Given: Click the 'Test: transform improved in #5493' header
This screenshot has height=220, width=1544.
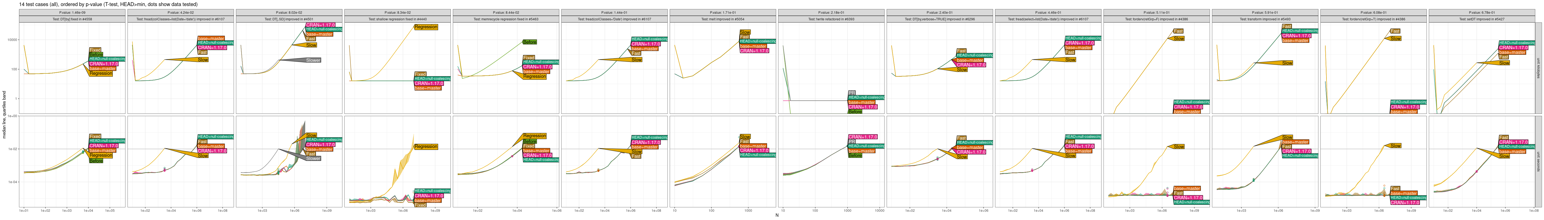Looking at the screenshot, I should (1265, 19).
